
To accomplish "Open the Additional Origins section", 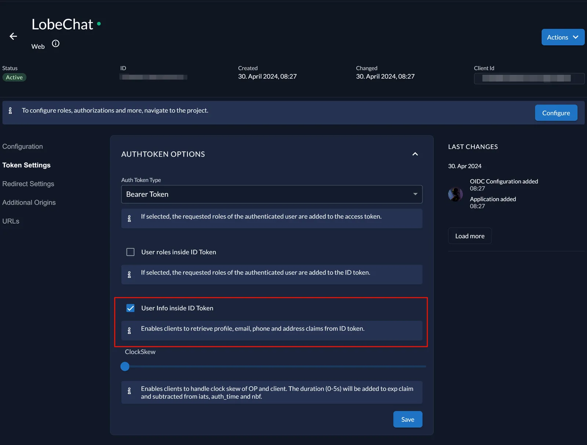I will (x=29, y=203).
